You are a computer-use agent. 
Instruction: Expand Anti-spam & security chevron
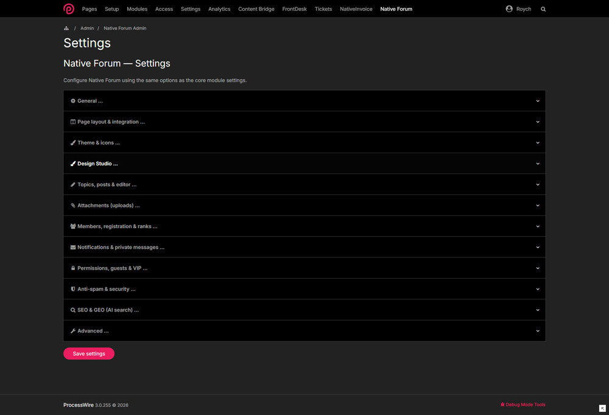tap(538, 289)
